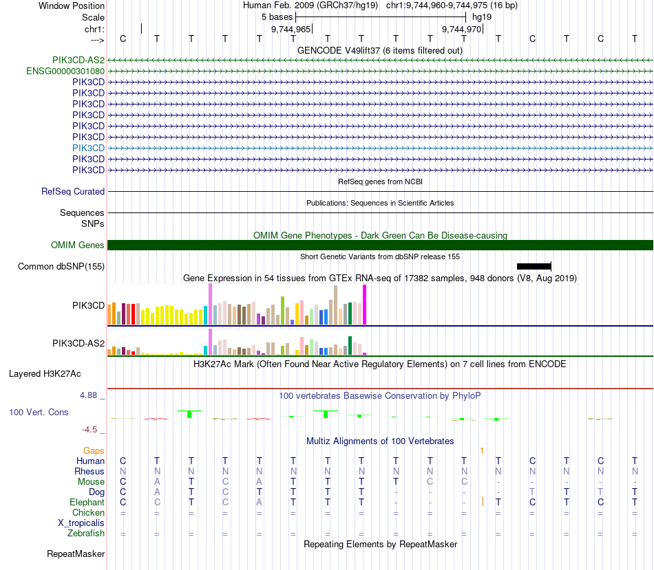
Task: Select the Human alignment row label
Action: (90, 461)
